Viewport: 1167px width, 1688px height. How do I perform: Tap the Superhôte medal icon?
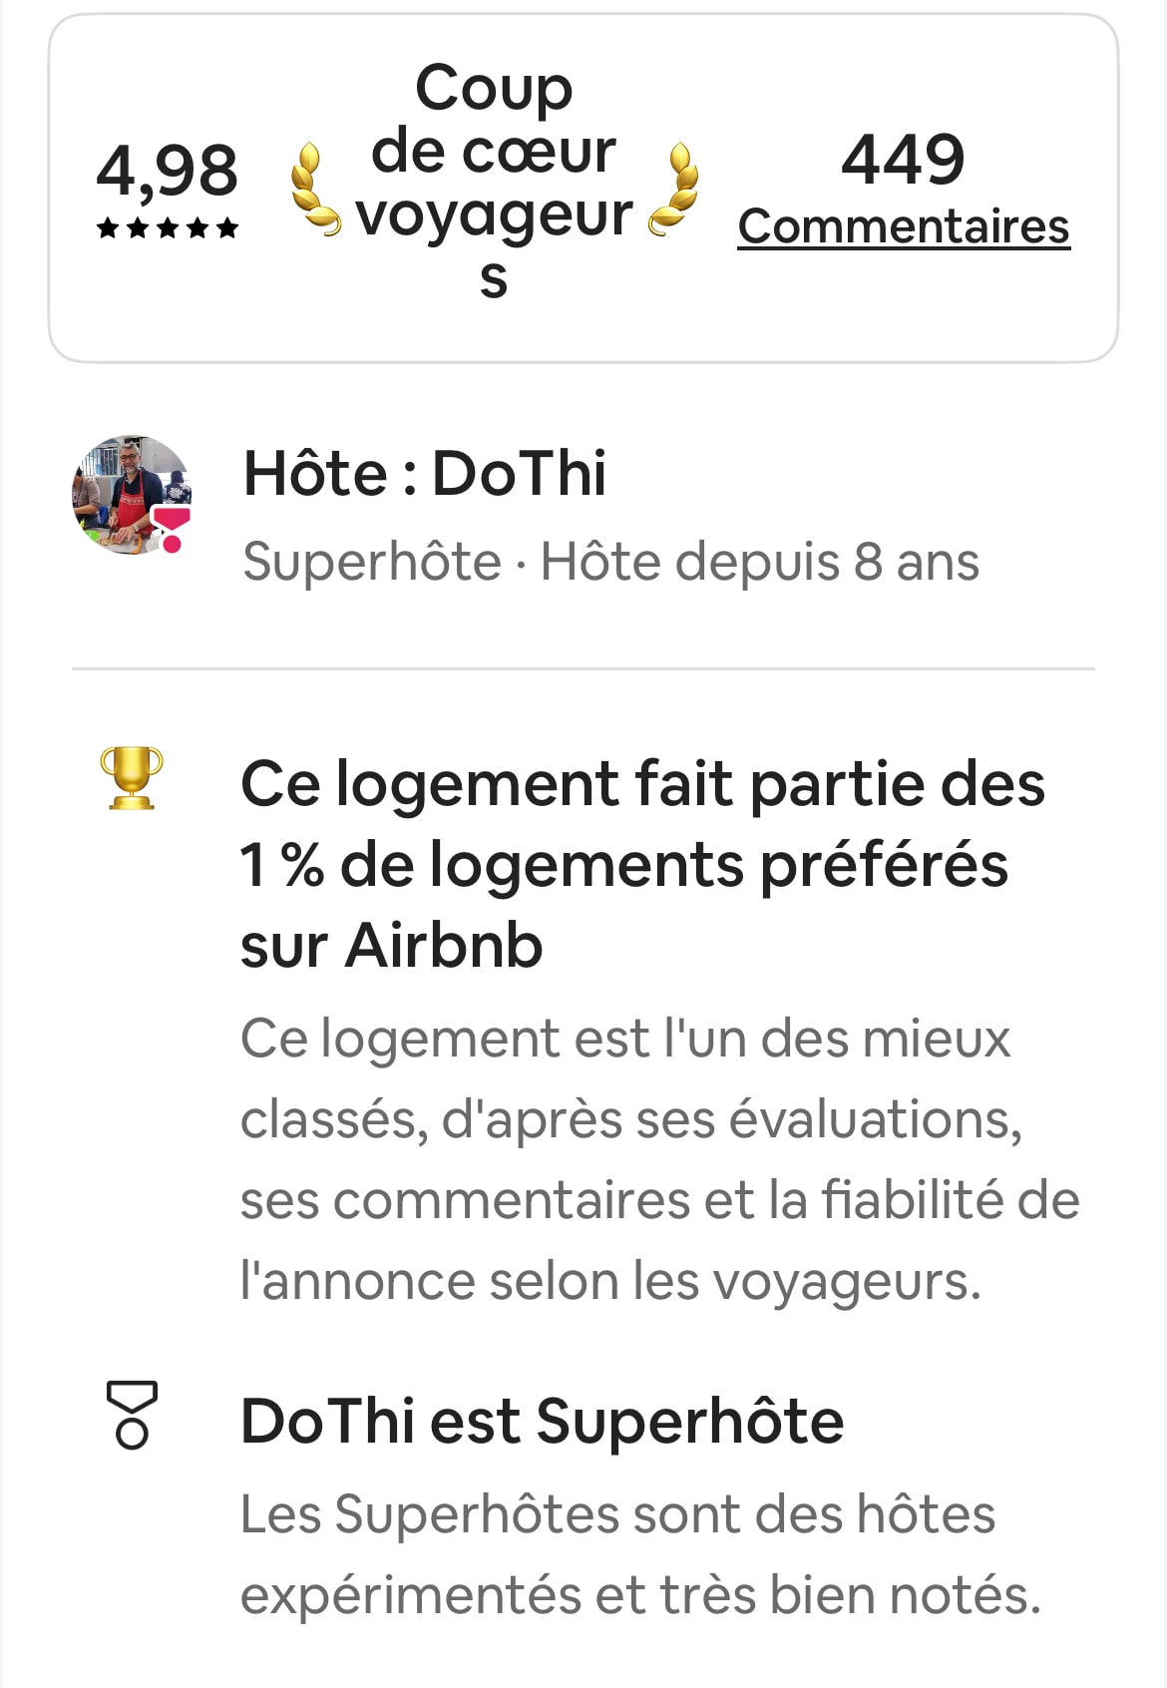[132, 1415]
